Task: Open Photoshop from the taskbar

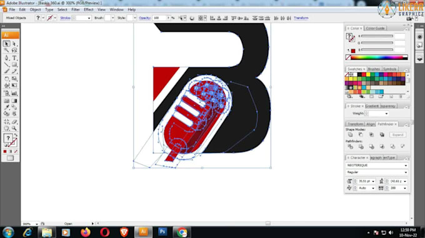Action: 162,232
